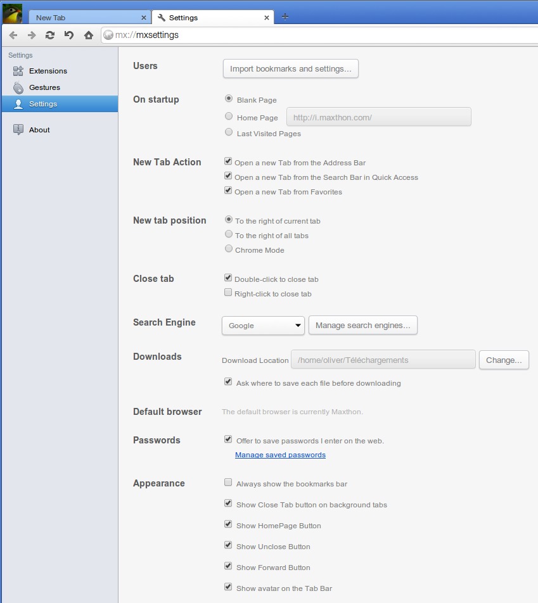Image resolution: width=538 pixels, height=603 pixels.
Task: Open the home page via house icon
Action: 89,35
